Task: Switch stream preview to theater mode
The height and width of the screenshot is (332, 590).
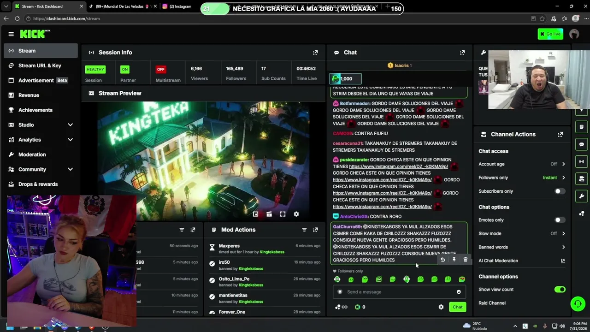Action: coord(269,214)
